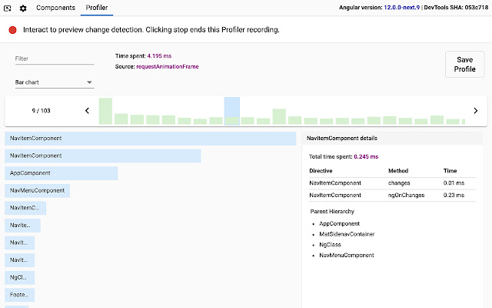Click the element inspector picker icon
Screen dimensions: 492x308
point(8,8)
